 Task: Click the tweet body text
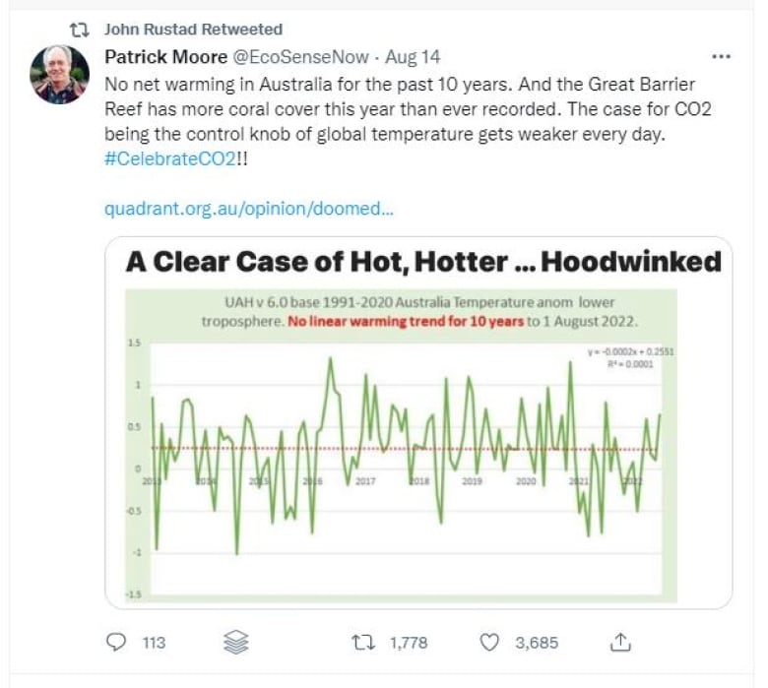point(408,108)
